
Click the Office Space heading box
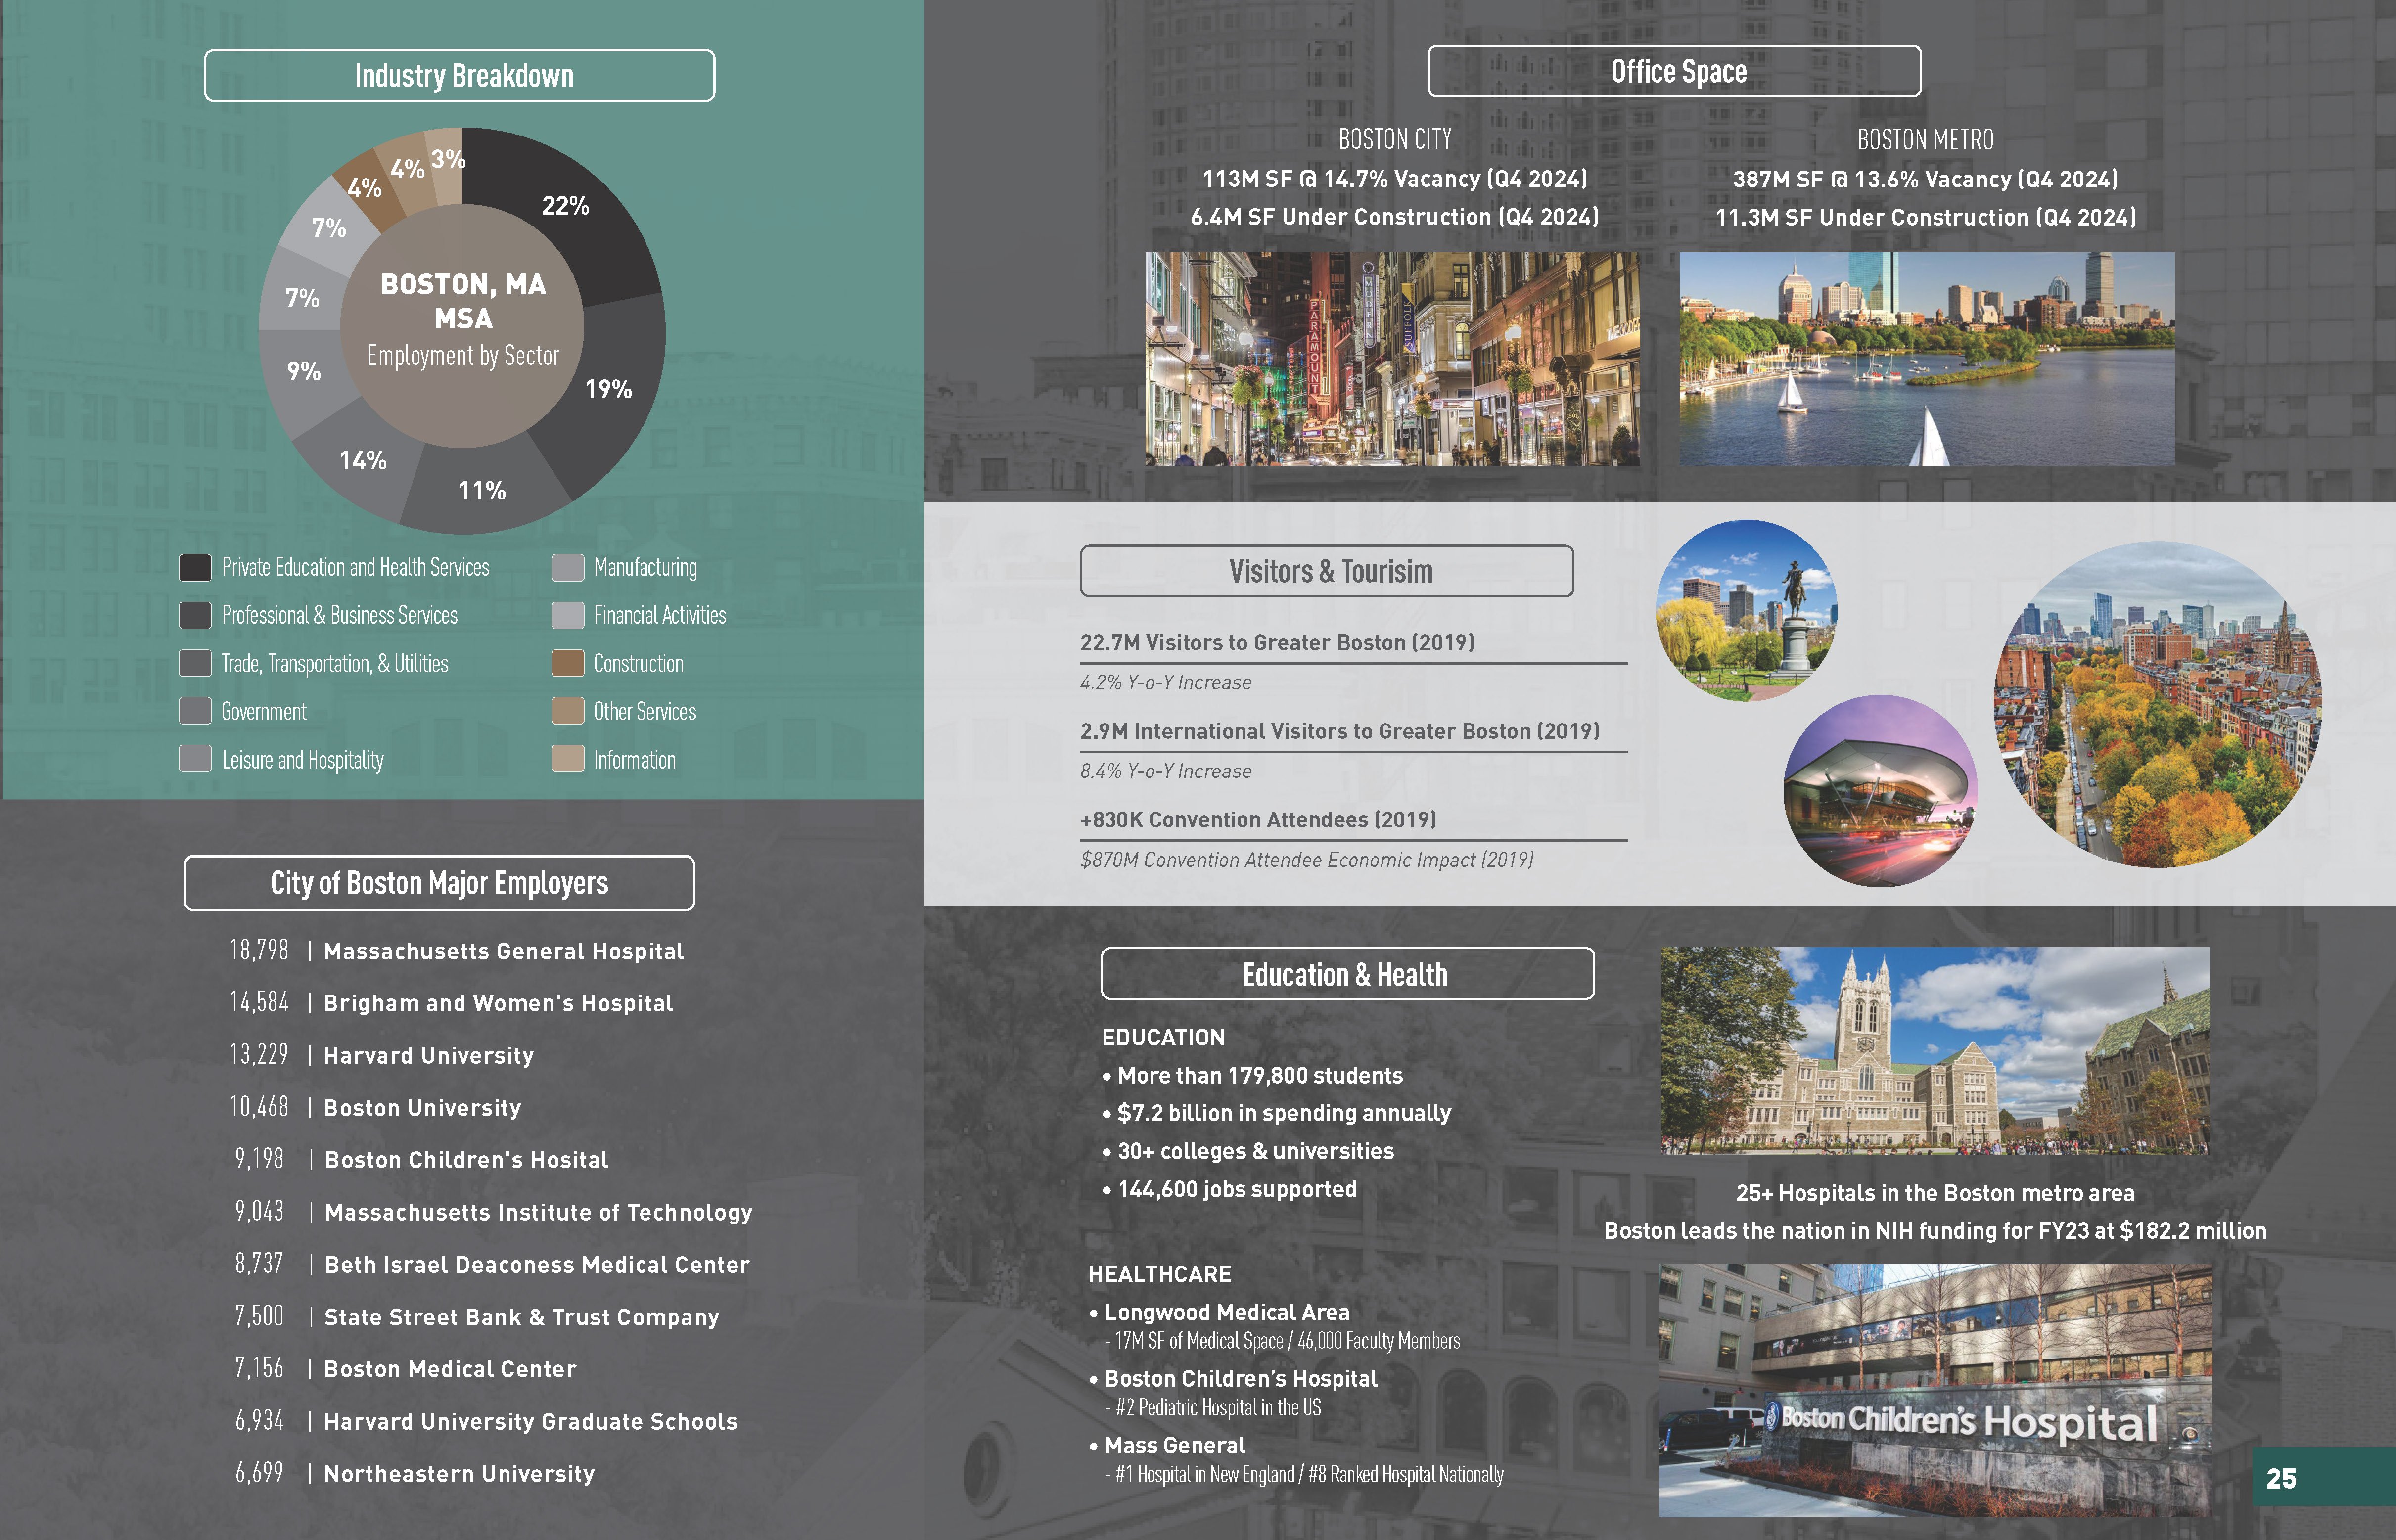point(1674,72)
